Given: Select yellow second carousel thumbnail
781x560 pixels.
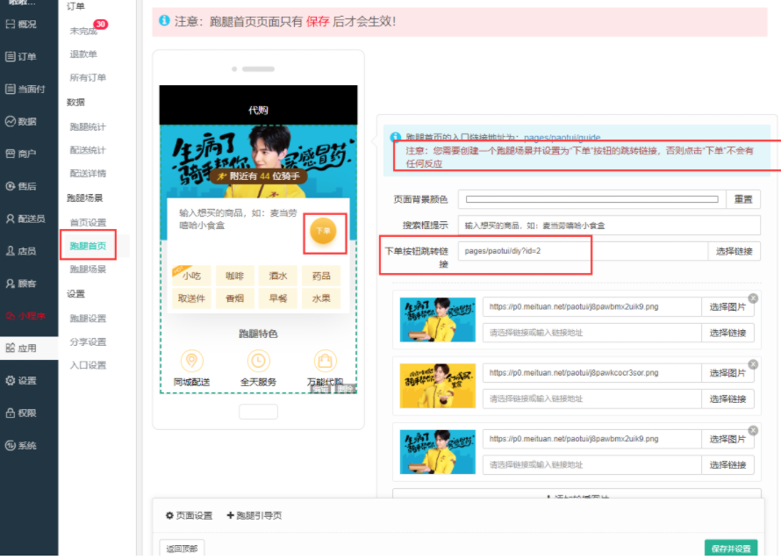Looking at the screenshot, I should click(x=437, y=385).
